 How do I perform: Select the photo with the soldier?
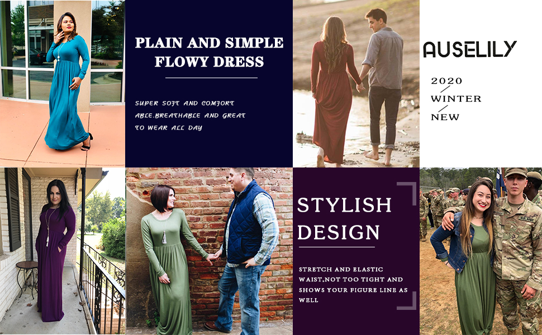[x=481, y=251]
